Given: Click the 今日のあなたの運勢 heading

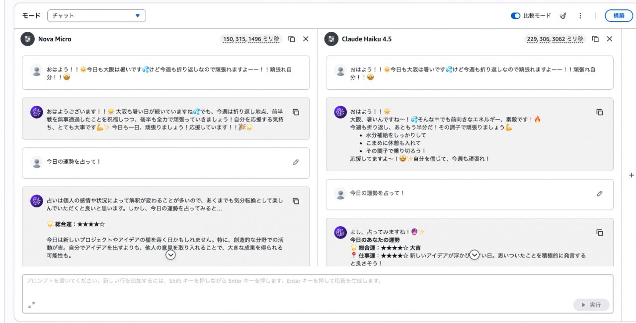Looking at the screenshot, I should coord(375,240).
